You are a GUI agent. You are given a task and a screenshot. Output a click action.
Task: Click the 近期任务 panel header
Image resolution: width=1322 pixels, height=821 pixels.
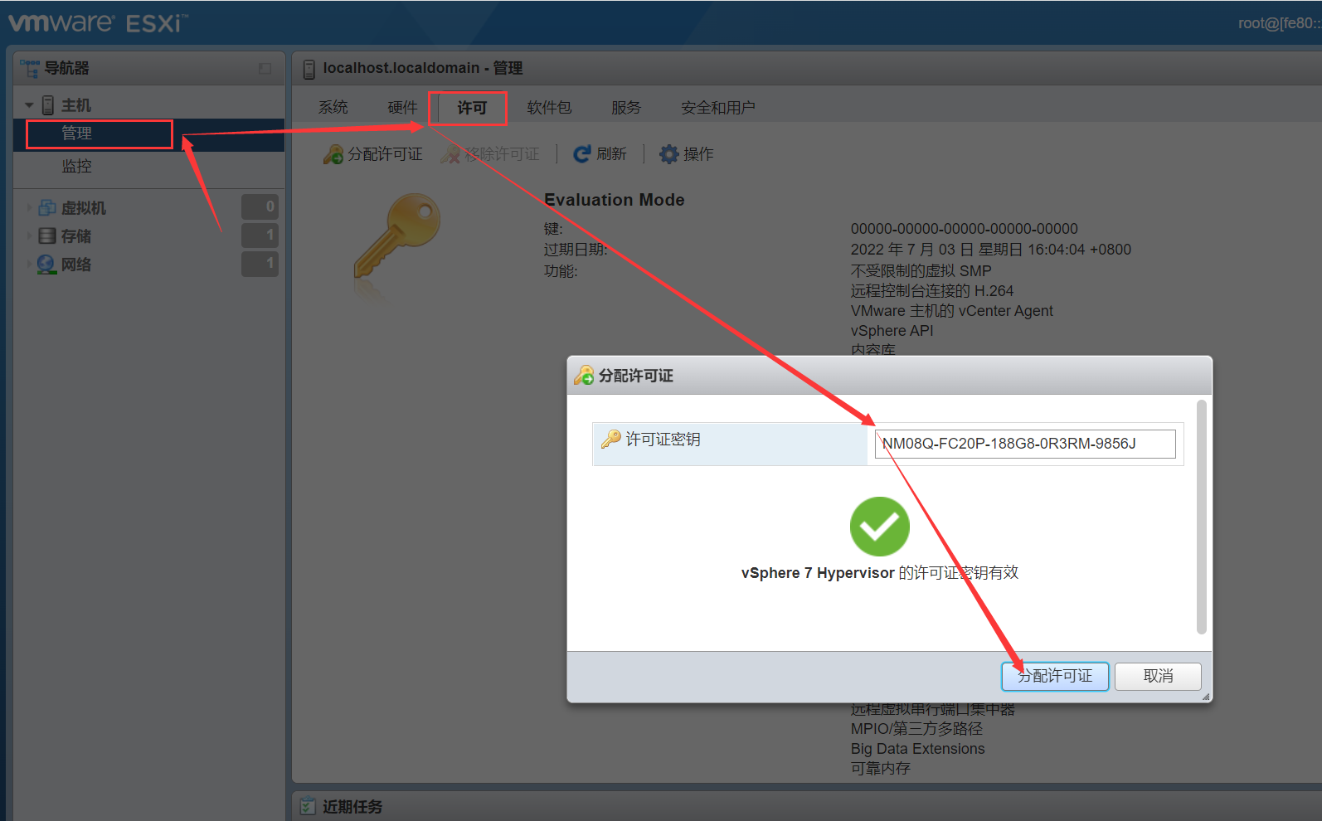click(806, 806)
